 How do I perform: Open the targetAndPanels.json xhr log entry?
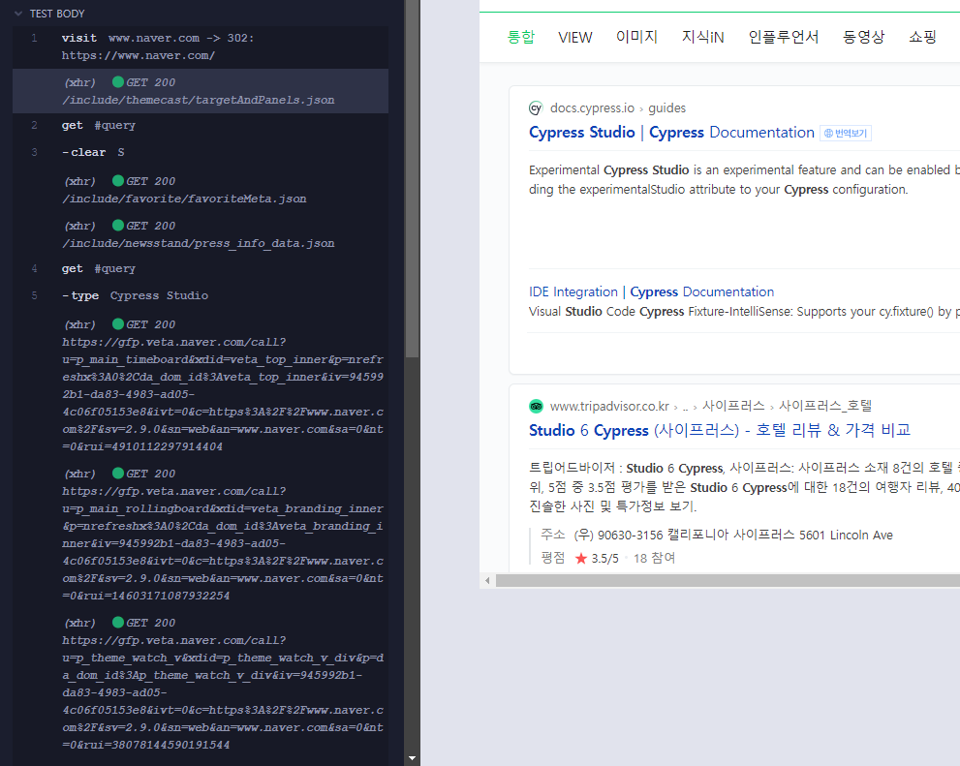point(201,91)
